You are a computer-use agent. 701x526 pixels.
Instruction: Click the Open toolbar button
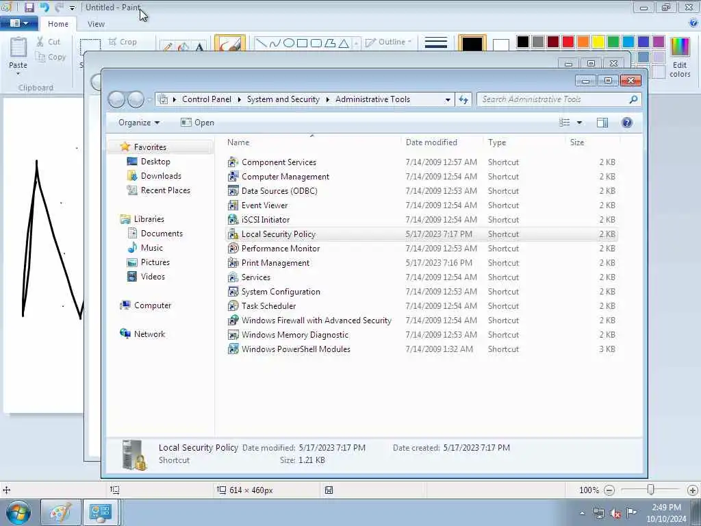pos(197,123)
